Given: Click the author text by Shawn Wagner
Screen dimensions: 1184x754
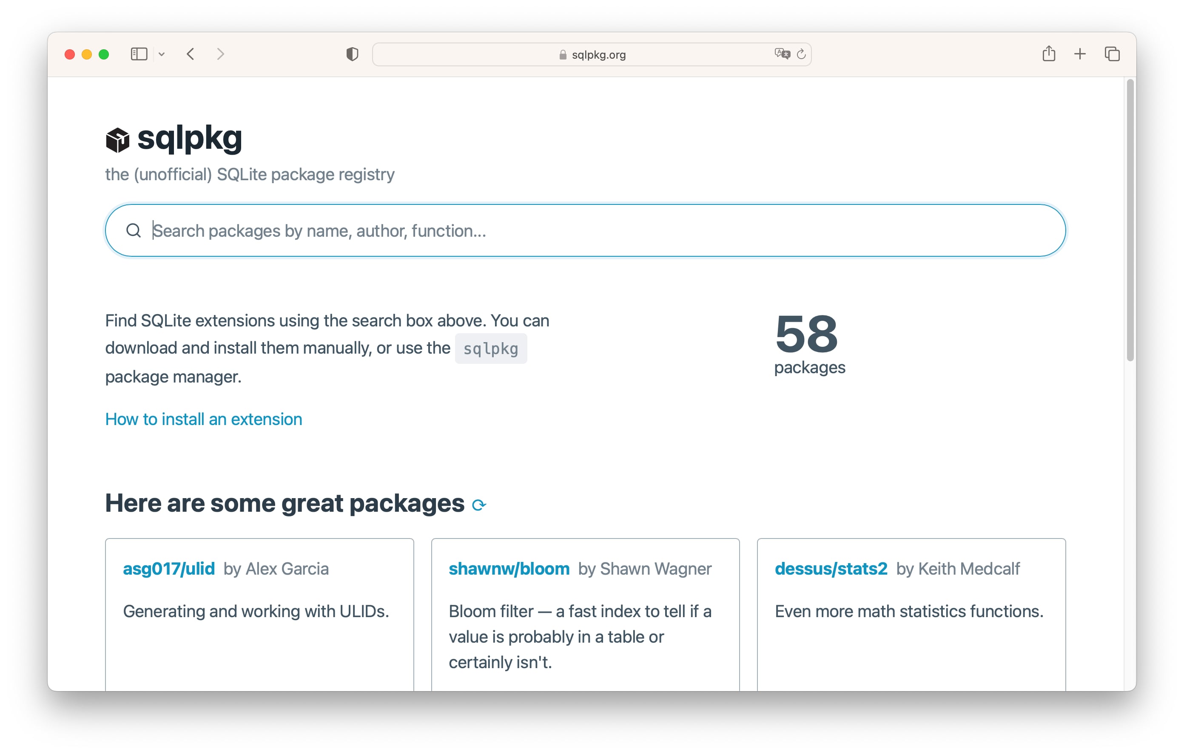Looking at the screenshot, I should click(645, 569).
